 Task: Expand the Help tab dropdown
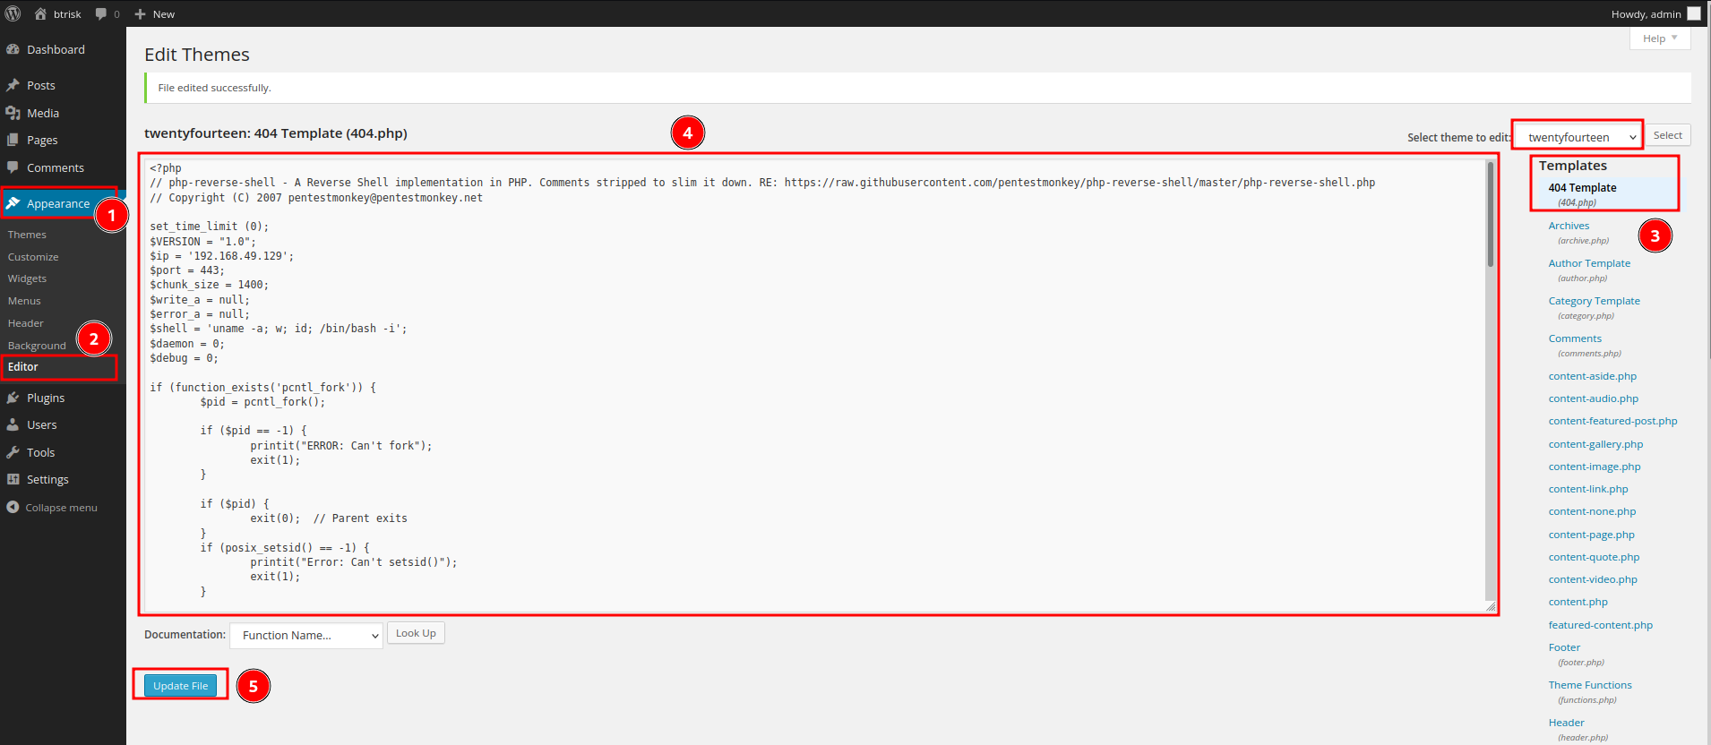click(1660, 39)
